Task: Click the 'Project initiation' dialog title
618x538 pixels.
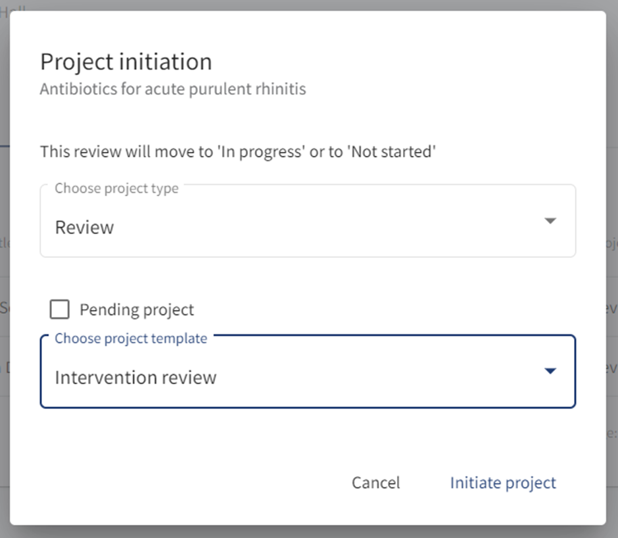Action: [126, 62]
